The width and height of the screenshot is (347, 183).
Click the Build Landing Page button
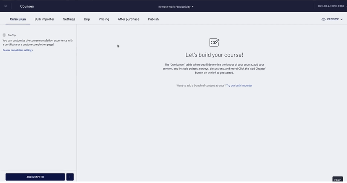click(x=331, y=6)
